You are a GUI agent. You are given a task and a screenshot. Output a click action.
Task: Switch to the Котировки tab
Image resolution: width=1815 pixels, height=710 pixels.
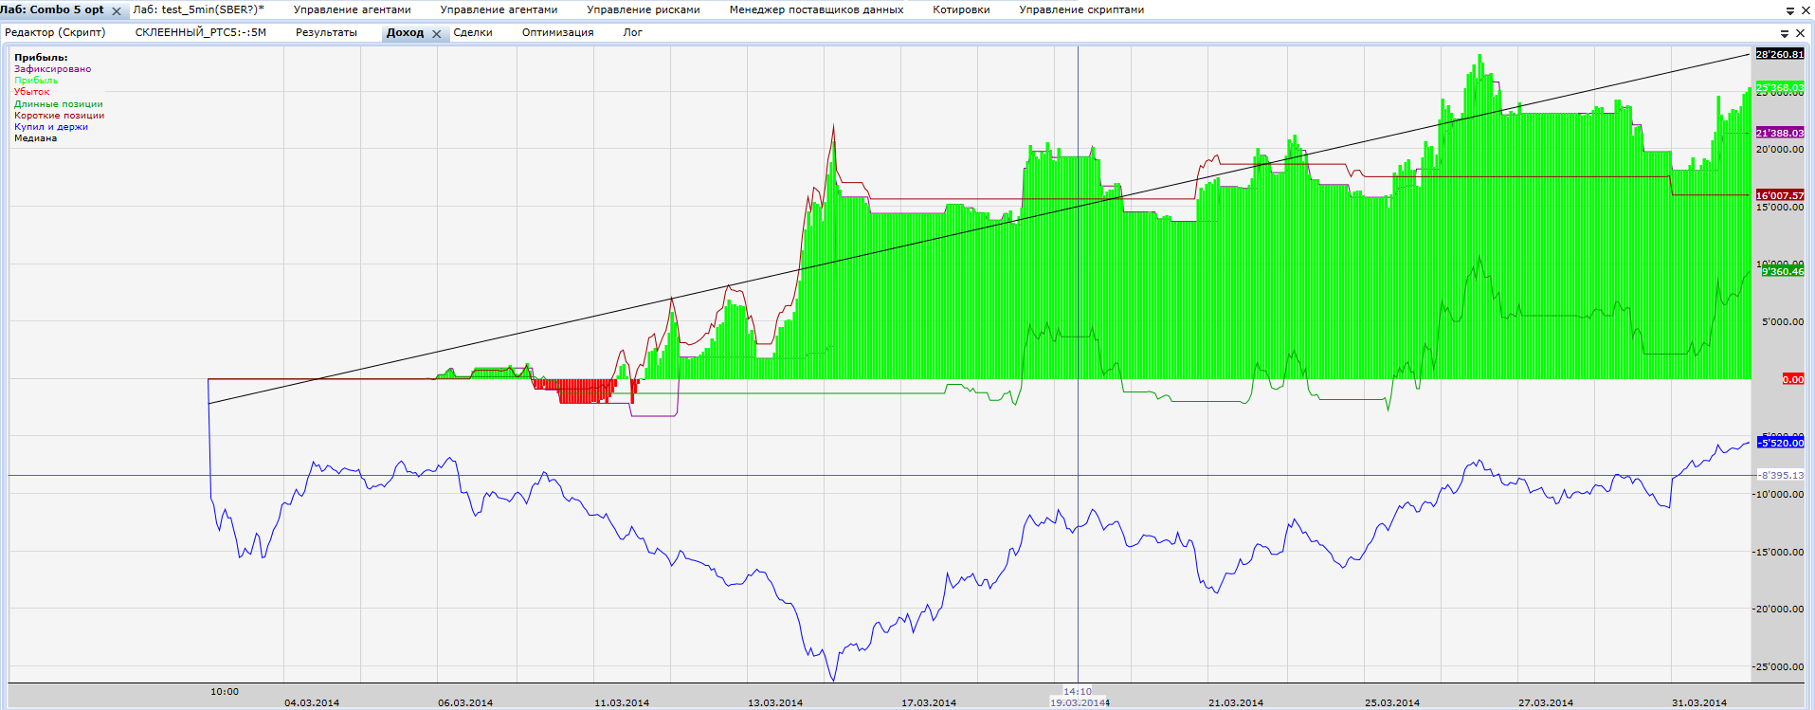click(961, 9)
